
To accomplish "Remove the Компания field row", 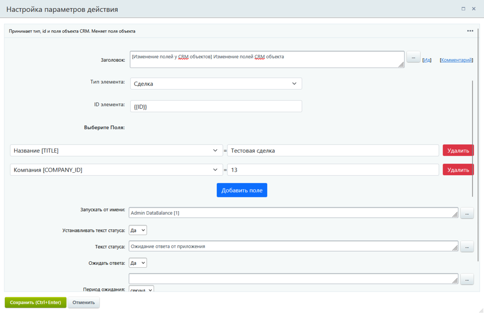I will [x=458, y=170].
